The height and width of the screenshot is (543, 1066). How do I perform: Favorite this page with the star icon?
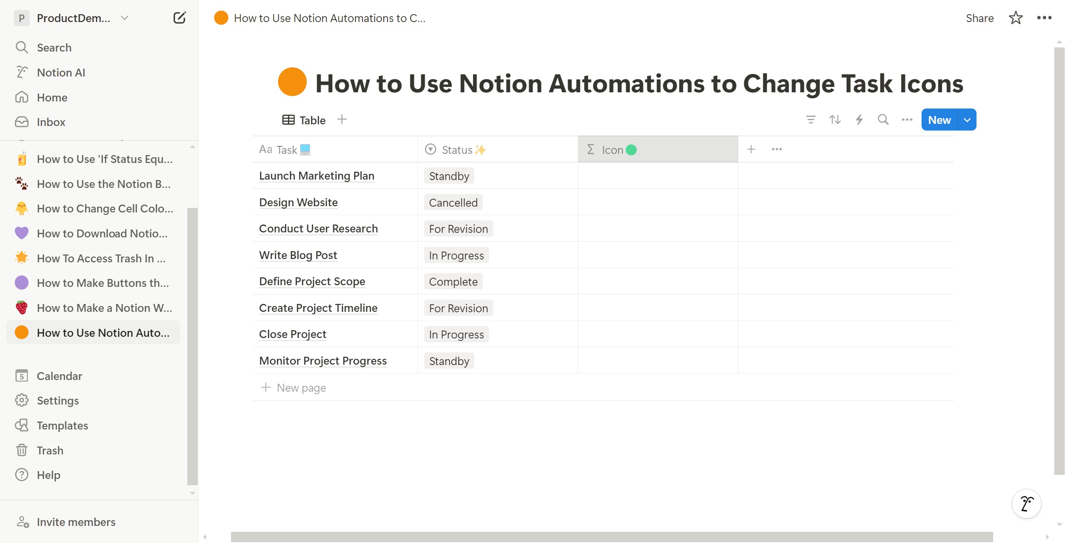tap(1016, 18)
